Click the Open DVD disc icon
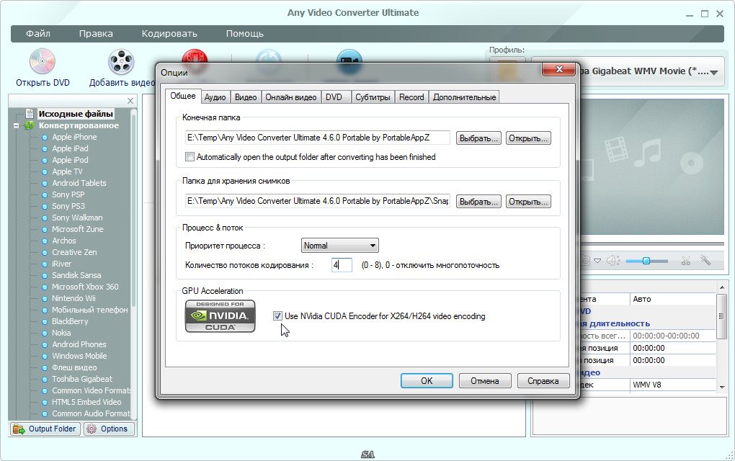 coord(43,61)
